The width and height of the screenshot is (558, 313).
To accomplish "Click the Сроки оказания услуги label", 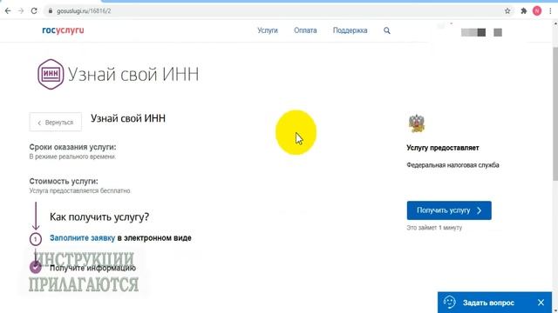I will pos(72,147).
